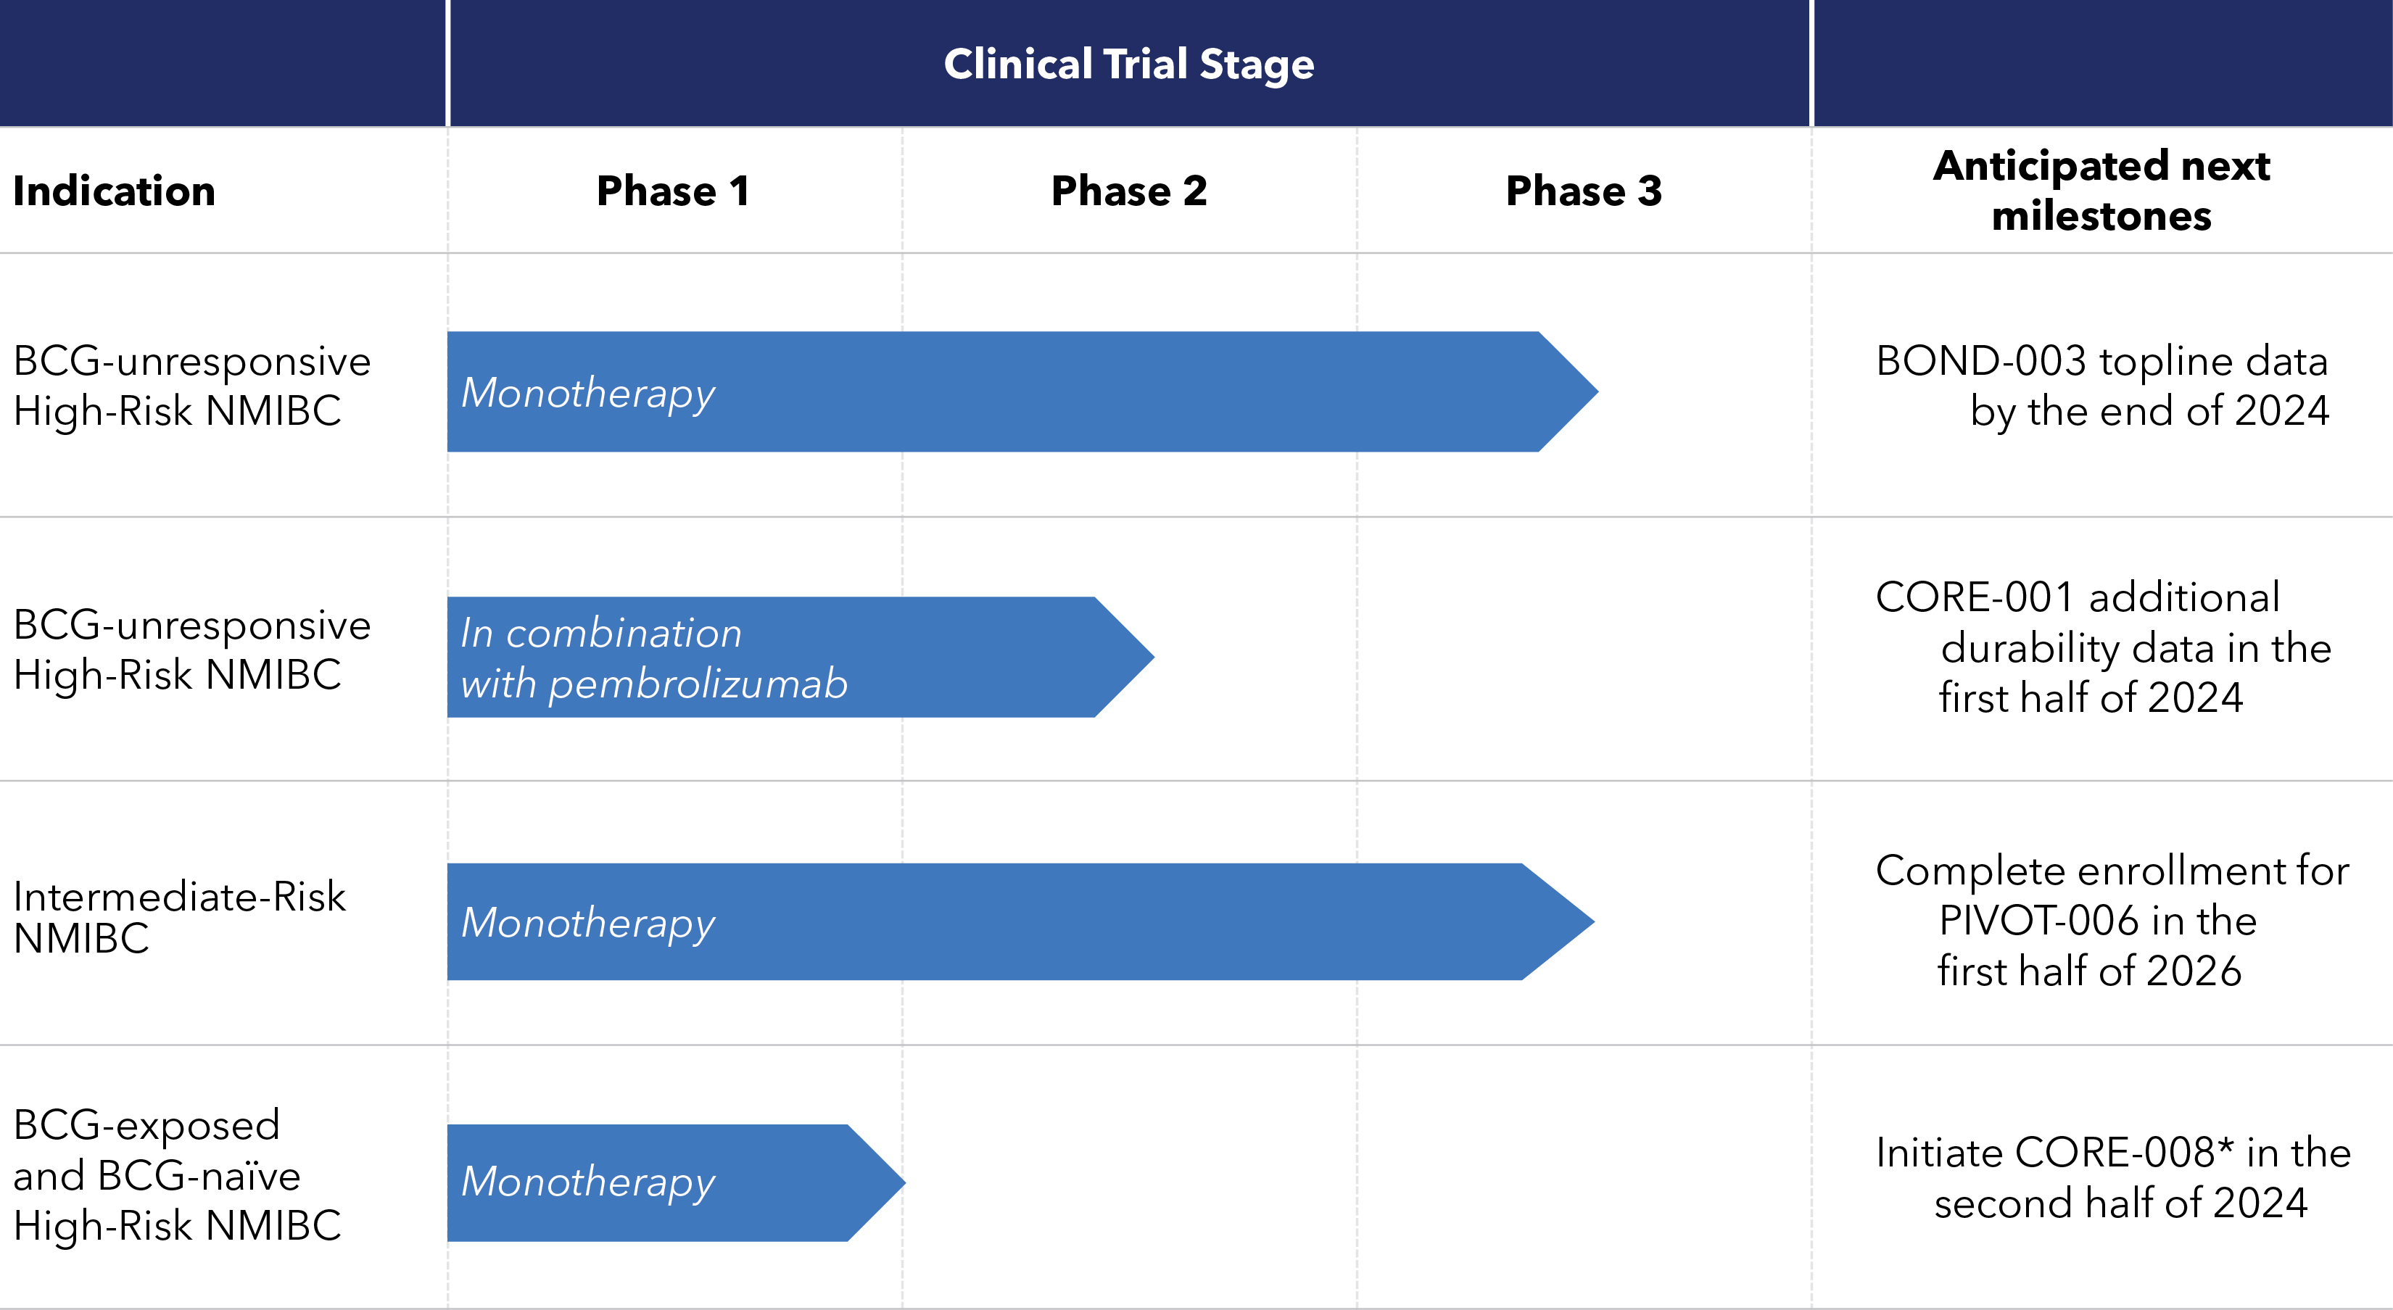
Task: Select the Indication column header
Action: [115, 191]
